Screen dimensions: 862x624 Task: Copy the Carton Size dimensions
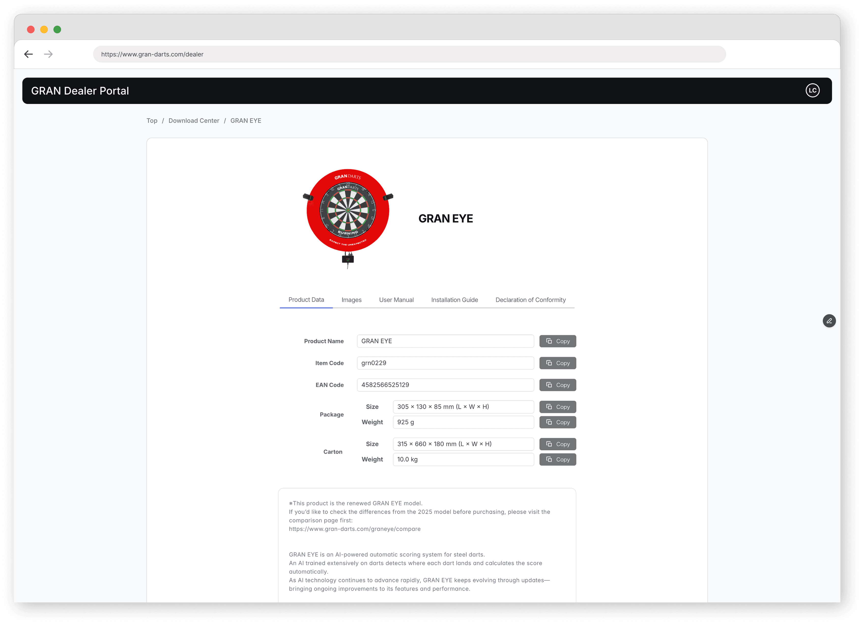point(557,444)
